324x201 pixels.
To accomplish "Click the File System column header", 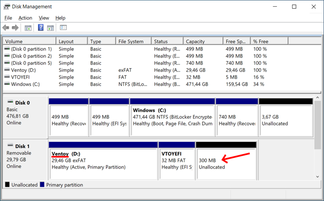I will tap(134, 41).
